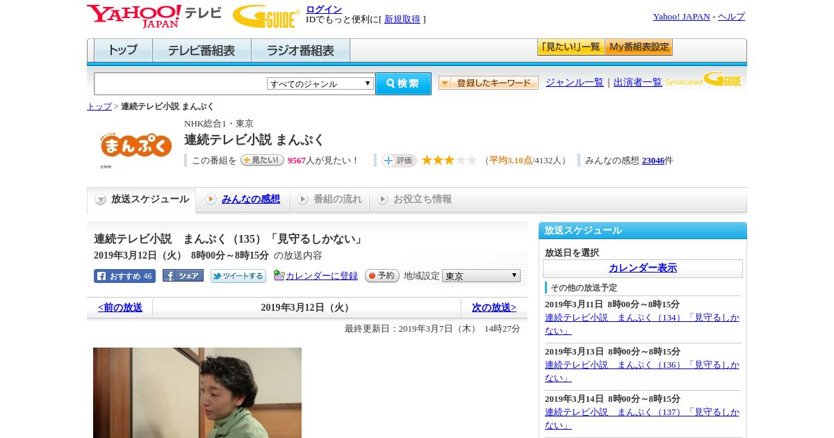The height and width of the screenshot is (438, 834).
Task: Click the ログイン link
Action: [324, 9]
